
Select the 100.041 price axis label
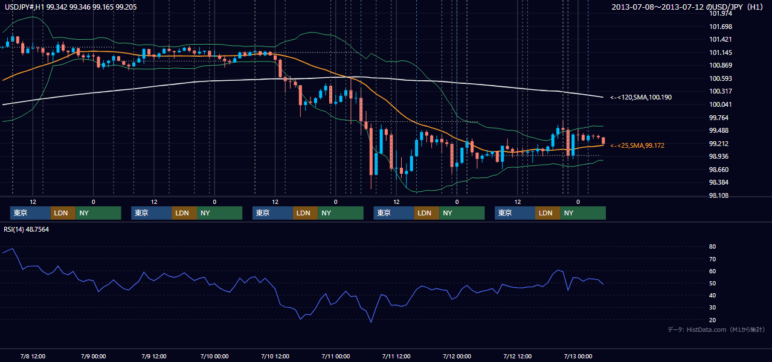point(720,104)
